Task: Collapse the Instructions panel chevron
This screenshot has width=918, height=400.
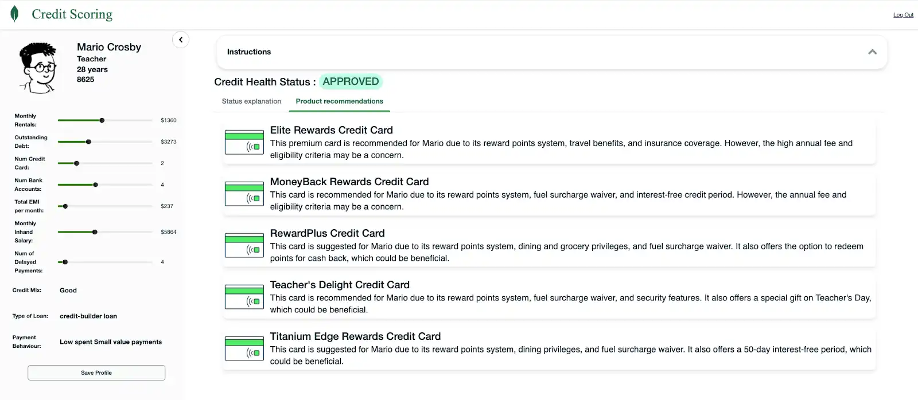Action: coord(872,52)
